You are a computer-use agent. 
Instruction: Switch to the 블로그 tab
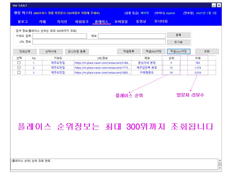pyautogui.click(x=23, y=21)
